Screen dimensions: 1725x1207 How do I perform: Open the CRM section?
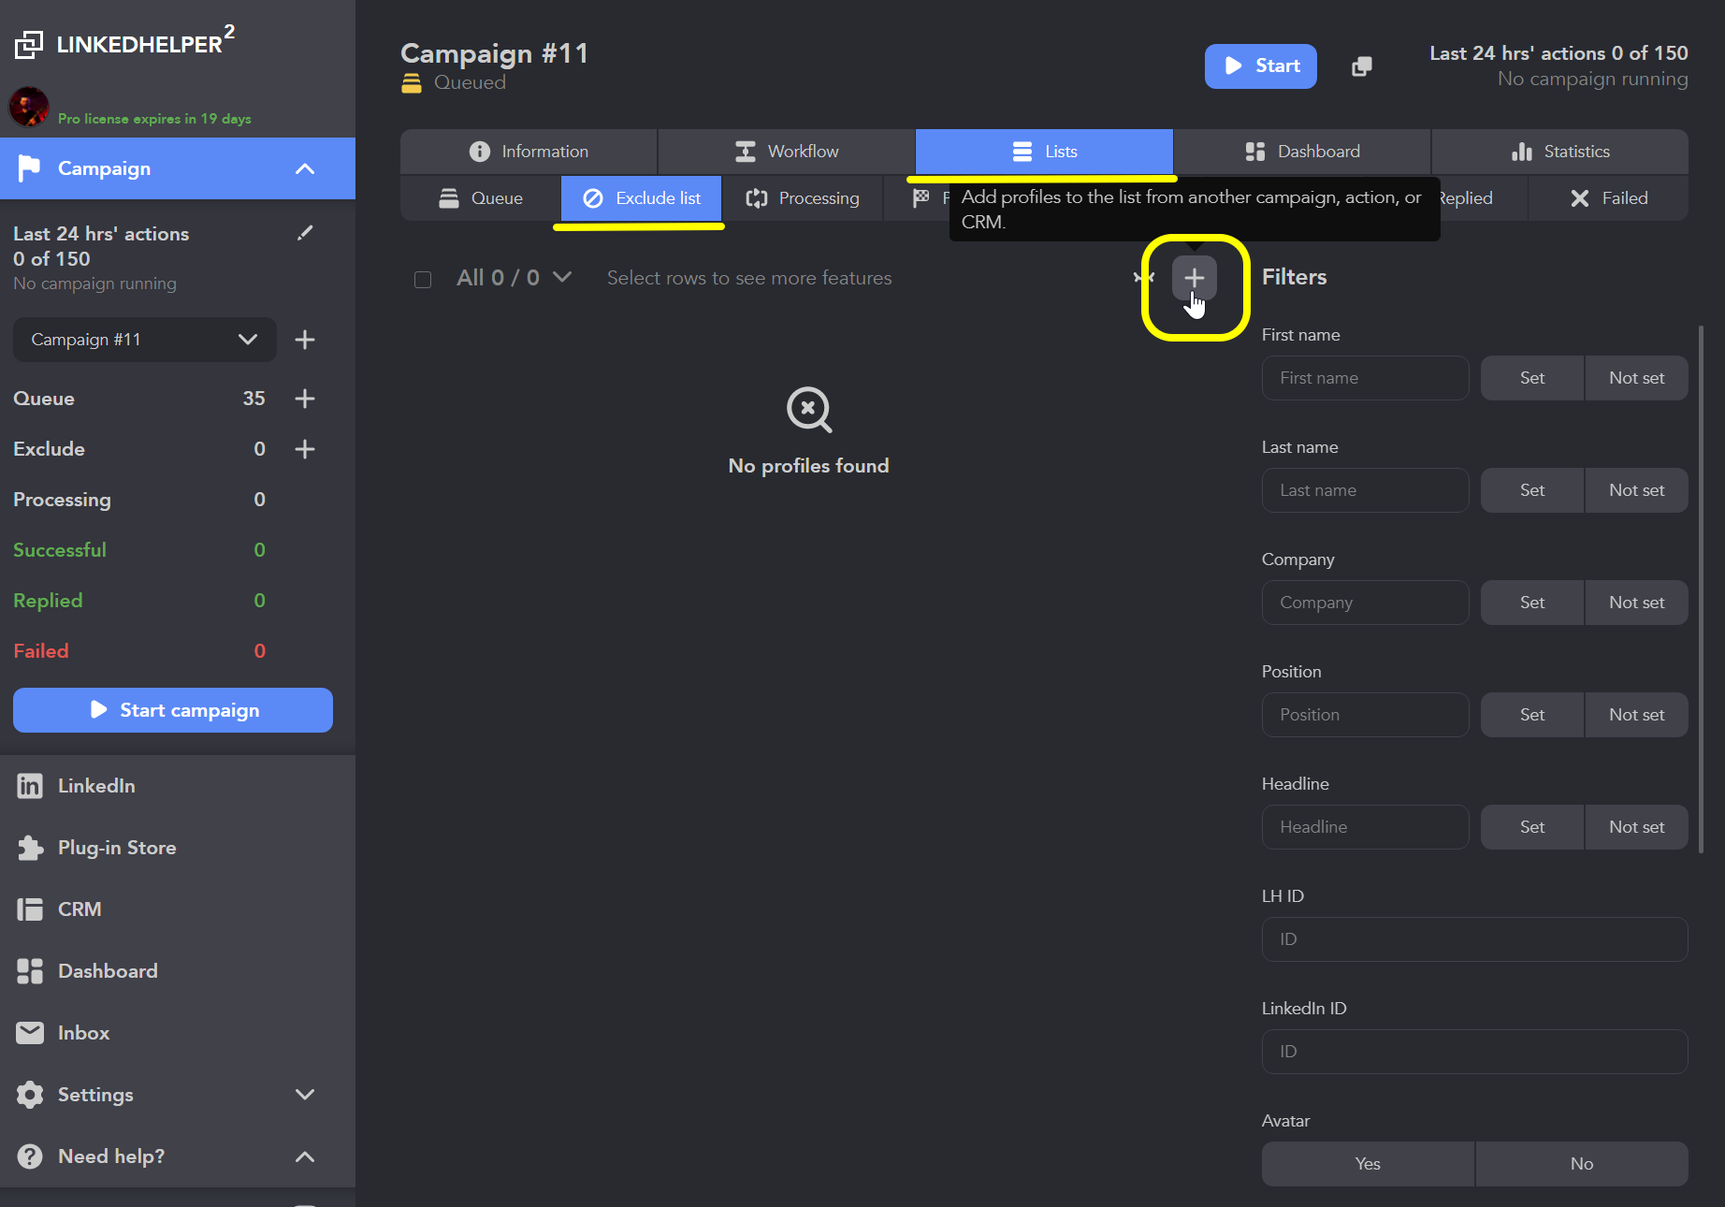click(x=80, y=909)
